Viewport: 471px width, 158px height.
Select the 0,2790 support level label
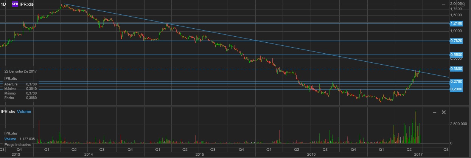[456, 82]
